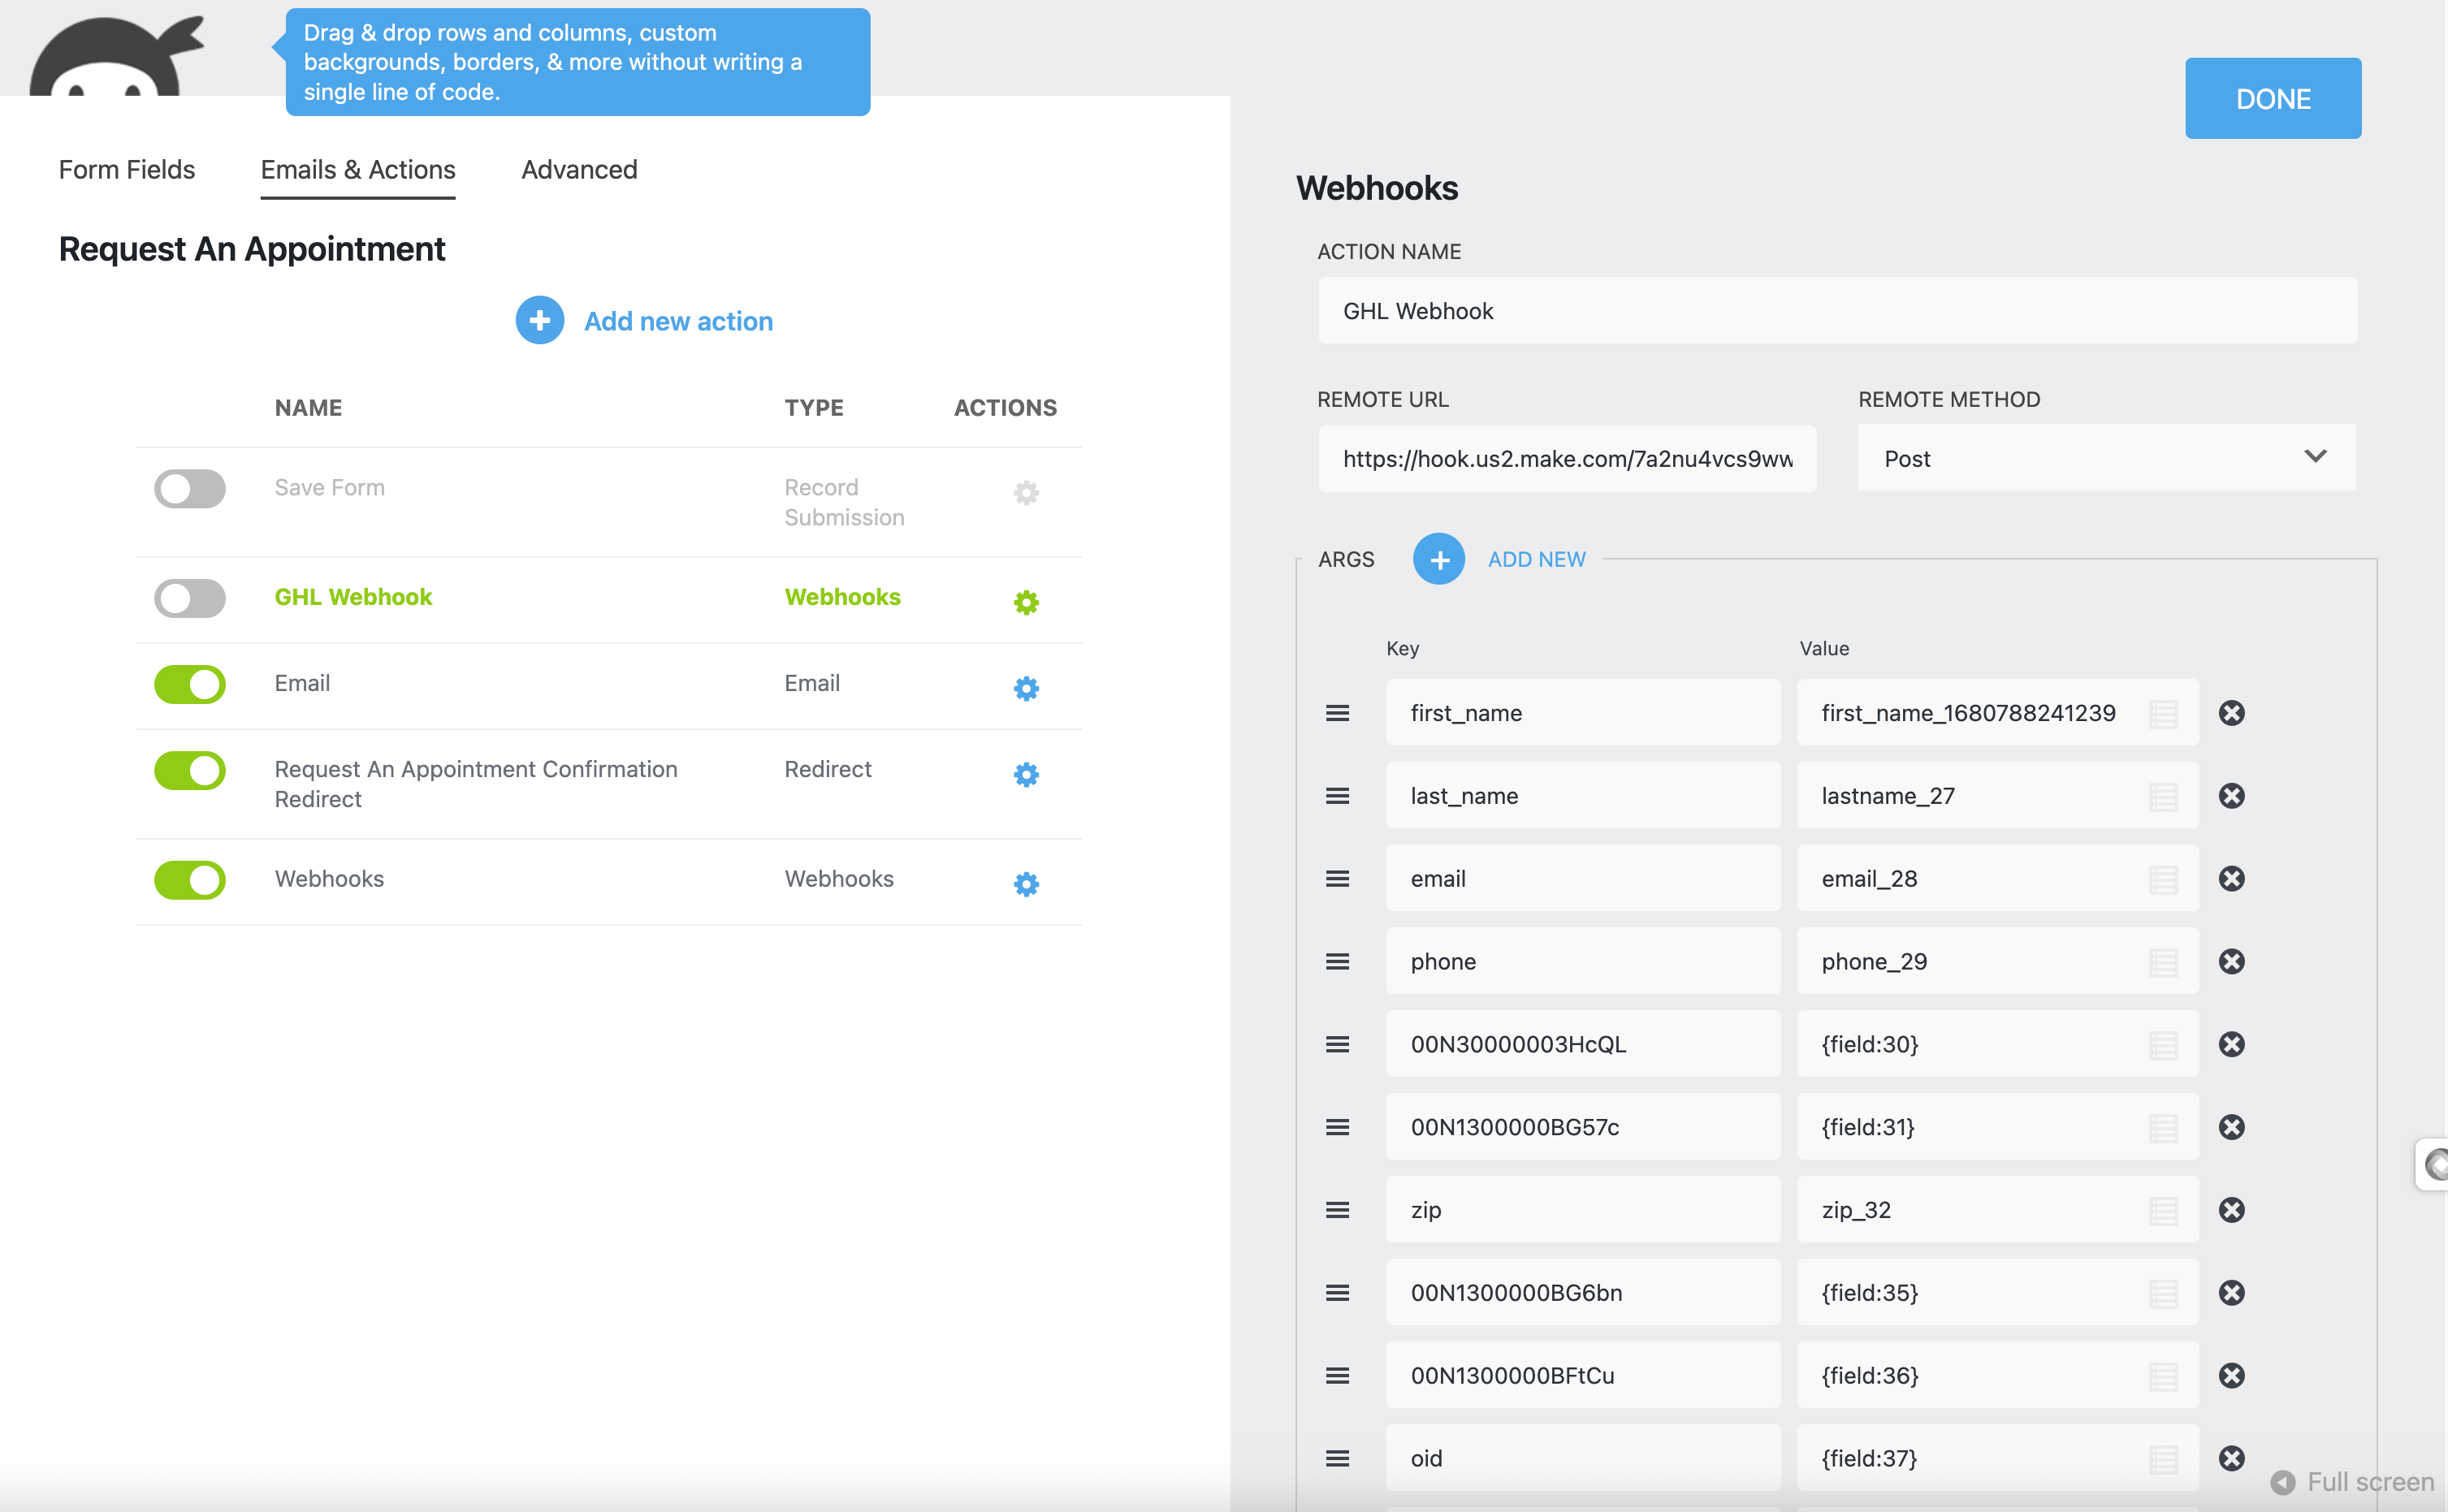Open settings gear for GHL Webhook action
This screenshot has height=1512, width=2448.
1026,602
